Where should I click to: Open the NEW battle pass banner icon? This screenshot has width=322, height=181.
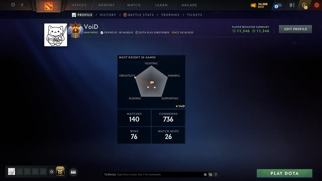[x=60, y=171]
